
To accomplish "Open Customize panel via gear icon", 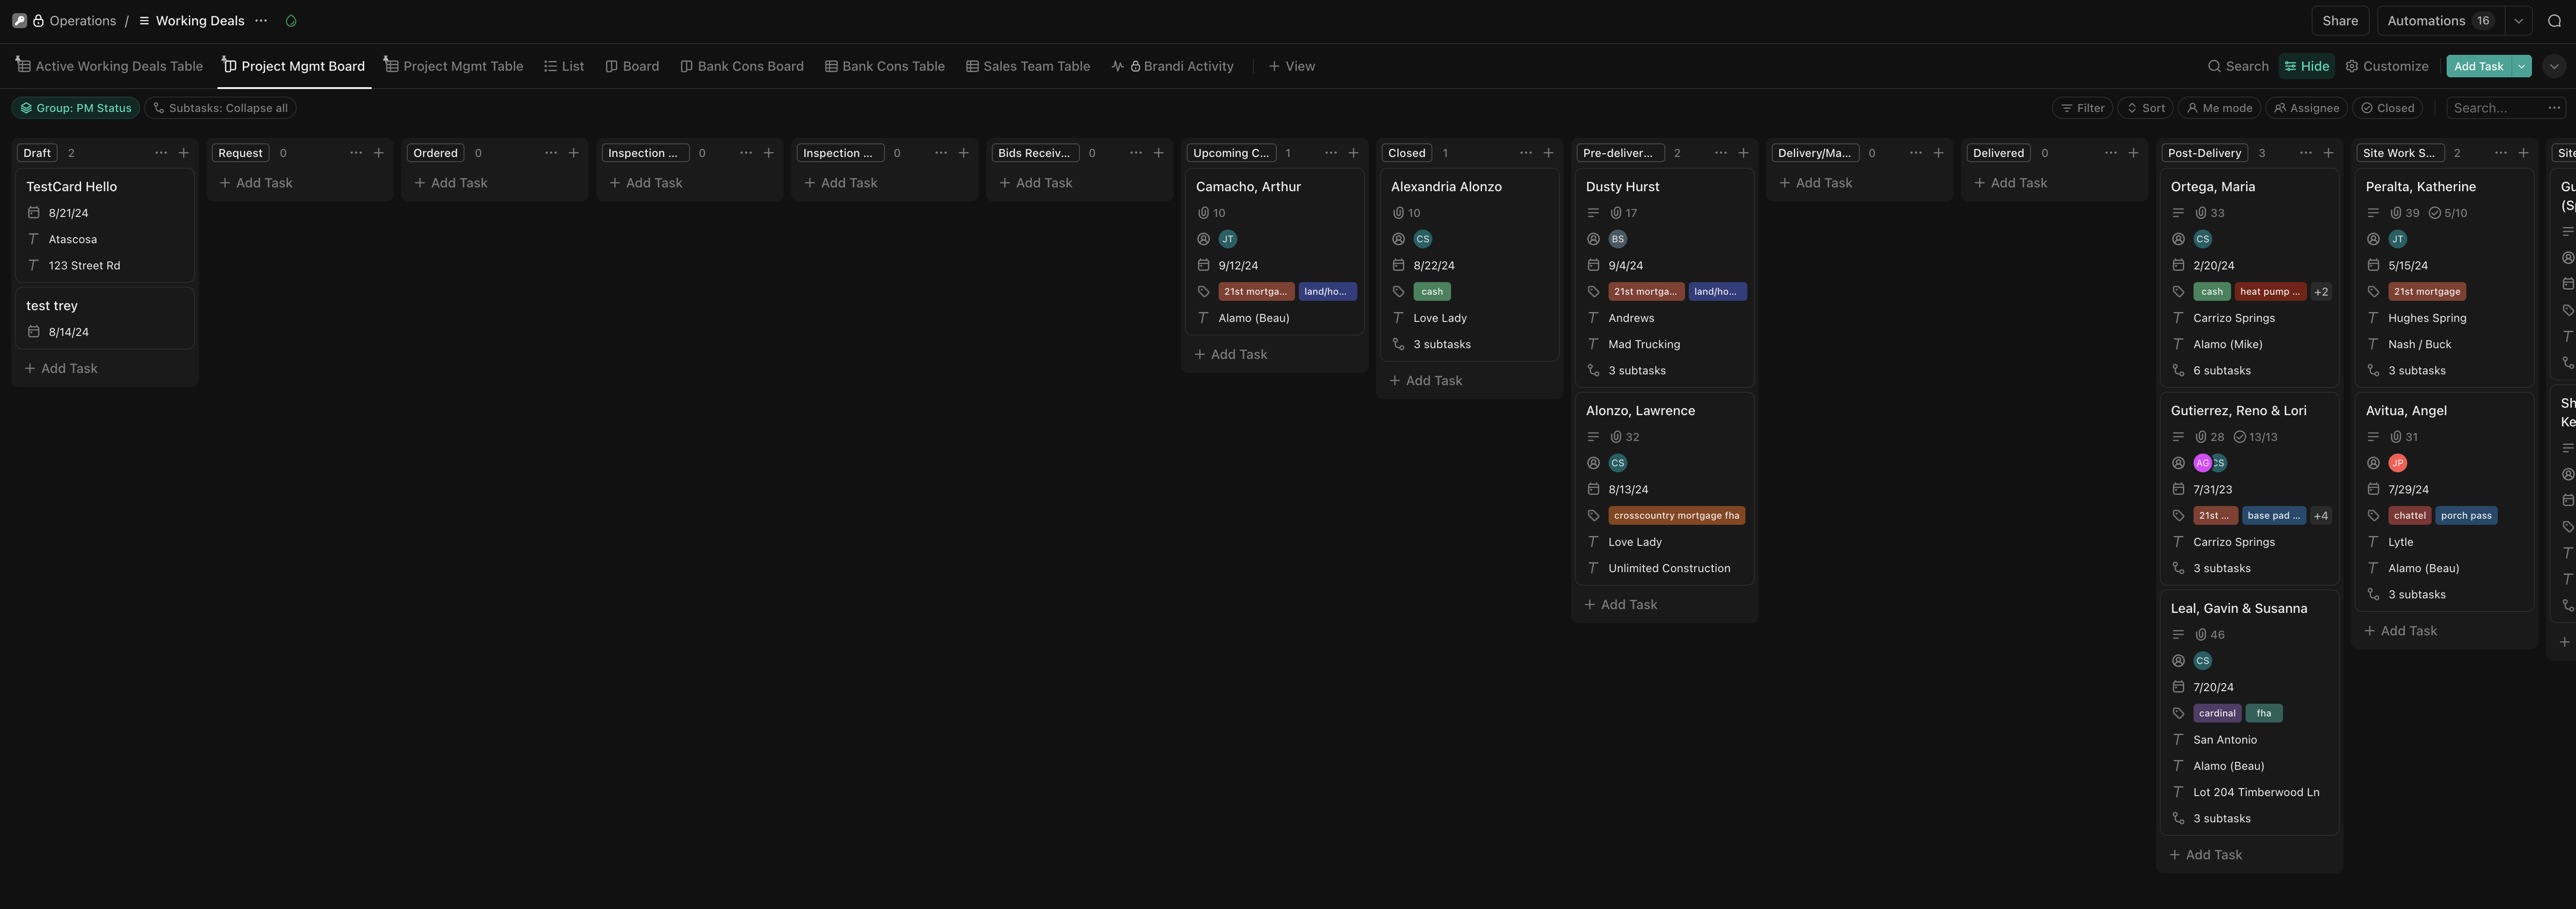I will [2387, 66].
